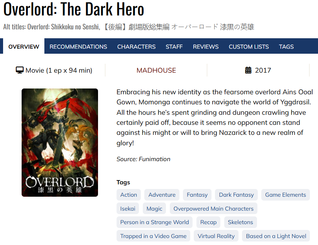Screen dimensions: 318x245
Task: Choose the Based on a Light Novel tag
Action: (x=276, y=236)
